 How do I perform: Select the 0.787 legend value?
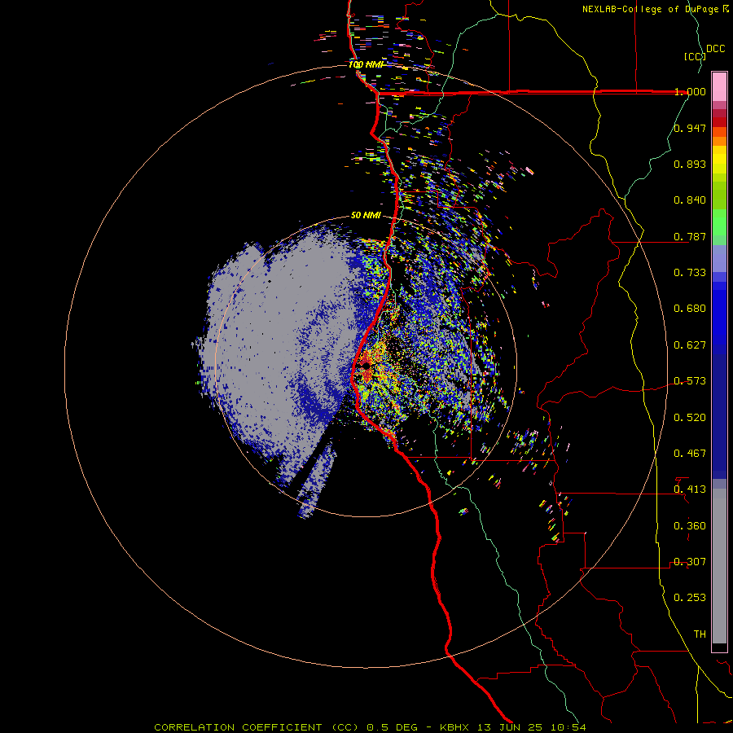click(690, 236)
